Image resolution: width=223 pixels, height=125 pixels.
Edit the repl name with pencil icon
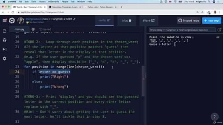click(x=74, y=19)
